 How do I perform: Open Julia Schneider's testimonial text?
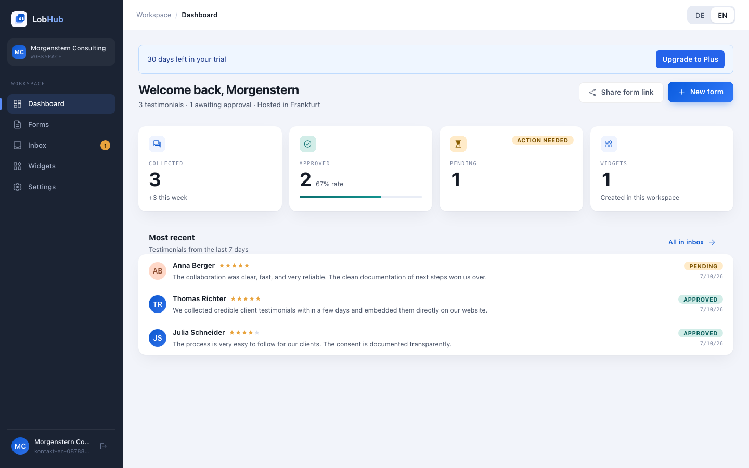312,344
